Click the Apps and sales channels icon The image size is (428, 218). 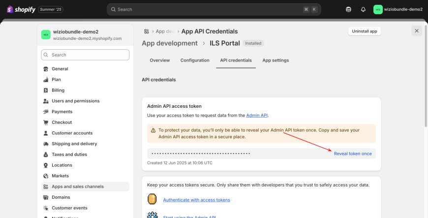click(x=46, y=187)
